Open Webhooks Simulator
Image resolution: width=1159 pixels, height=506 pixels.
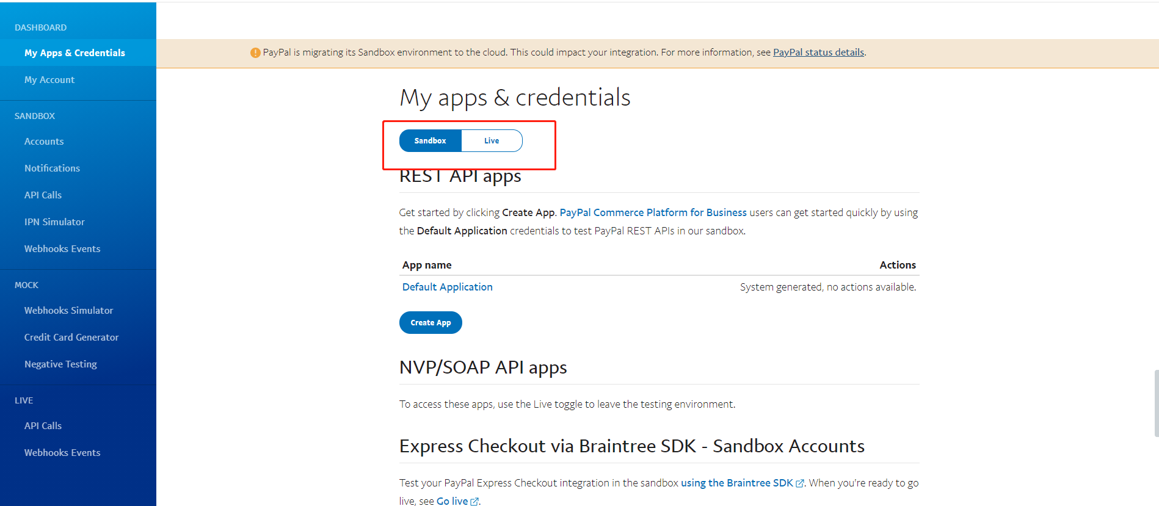click(78, 310)
